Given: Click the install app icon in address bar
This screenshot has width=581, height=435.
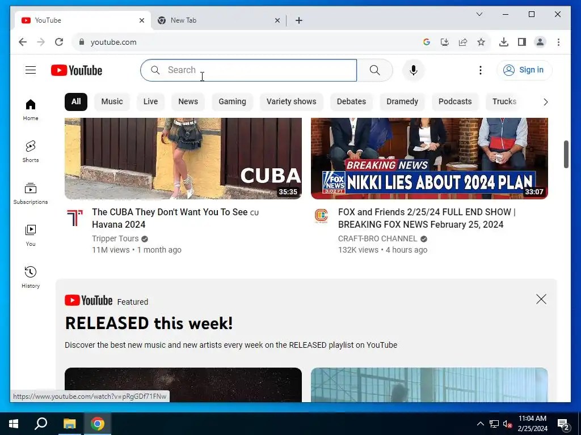Looking at the screenshot, I should (x=445, y=42).
